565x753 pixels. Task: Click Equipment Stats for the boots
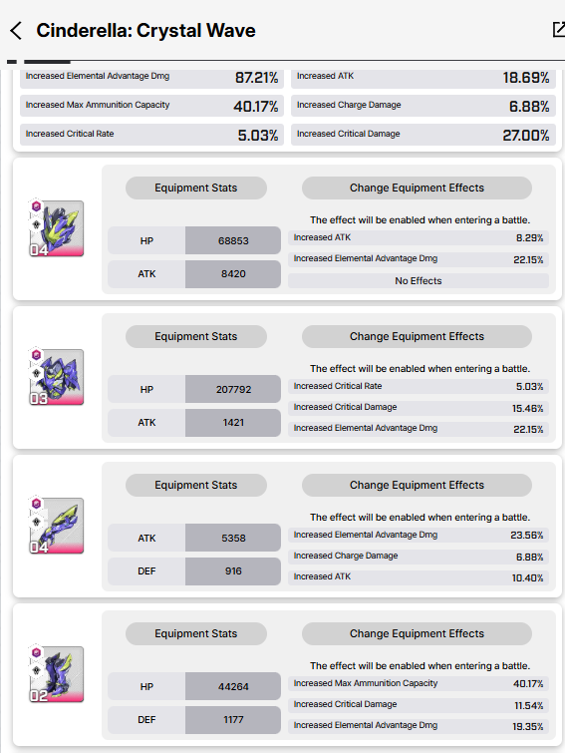196,634
